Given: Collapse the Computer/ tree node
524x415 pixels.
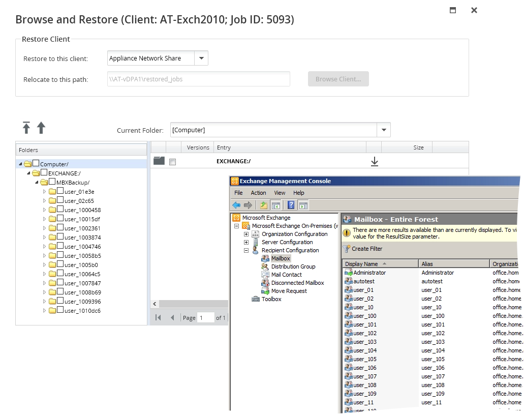Looking at the screenshot, I should point(21,164).
